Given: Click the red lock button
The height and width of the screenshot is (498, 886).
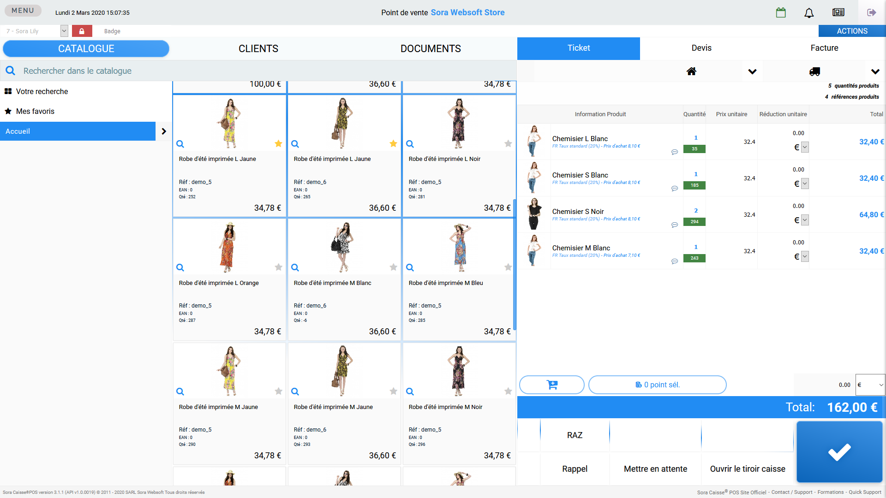Looking at the screenshot, I should [x=82, y=31].
